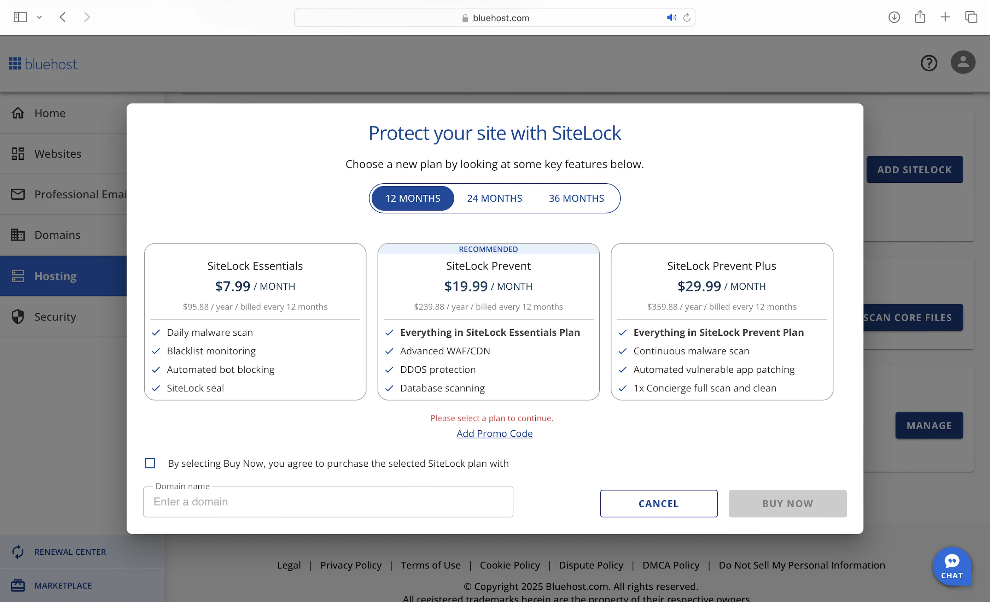Click the help question mark icon
This screenshot has height=602, width=990.
click(928, 63)
